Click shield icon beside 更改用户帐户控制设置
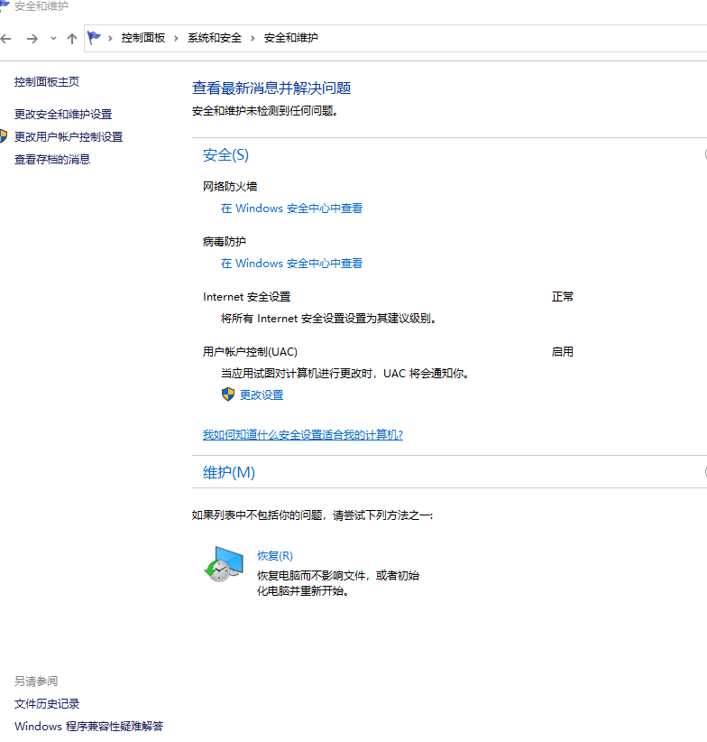 [x=4, y=136]
